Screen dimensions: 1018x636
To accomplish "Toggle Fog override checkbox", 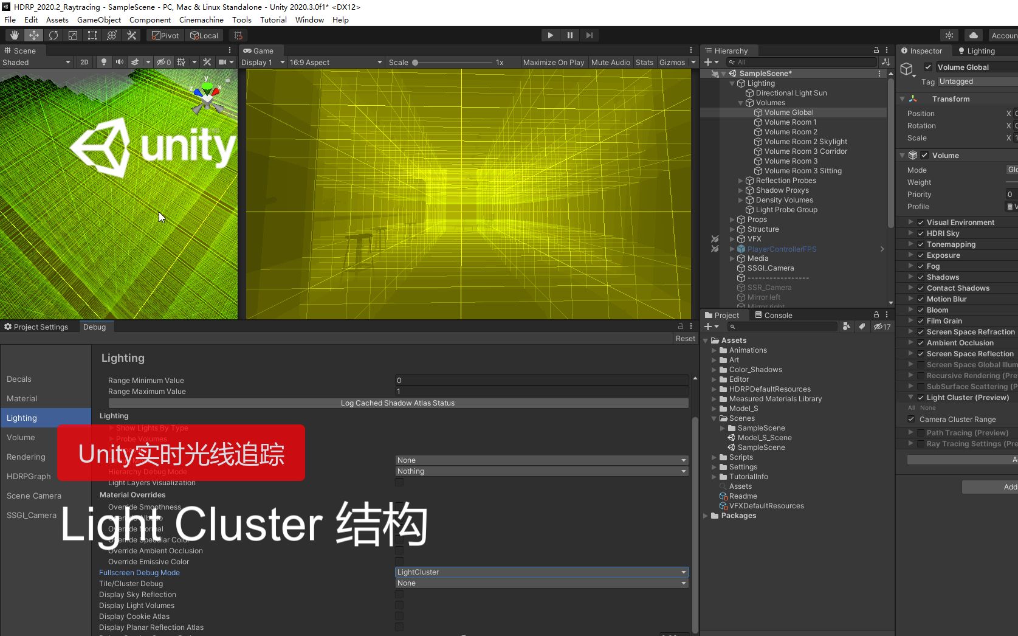I will pyautogui.click(x=921, y=266).
